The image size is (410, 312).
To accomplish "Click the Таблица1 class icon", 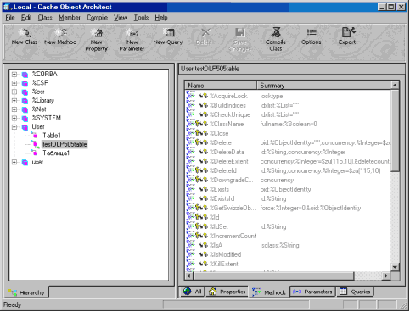I will 35,153.
